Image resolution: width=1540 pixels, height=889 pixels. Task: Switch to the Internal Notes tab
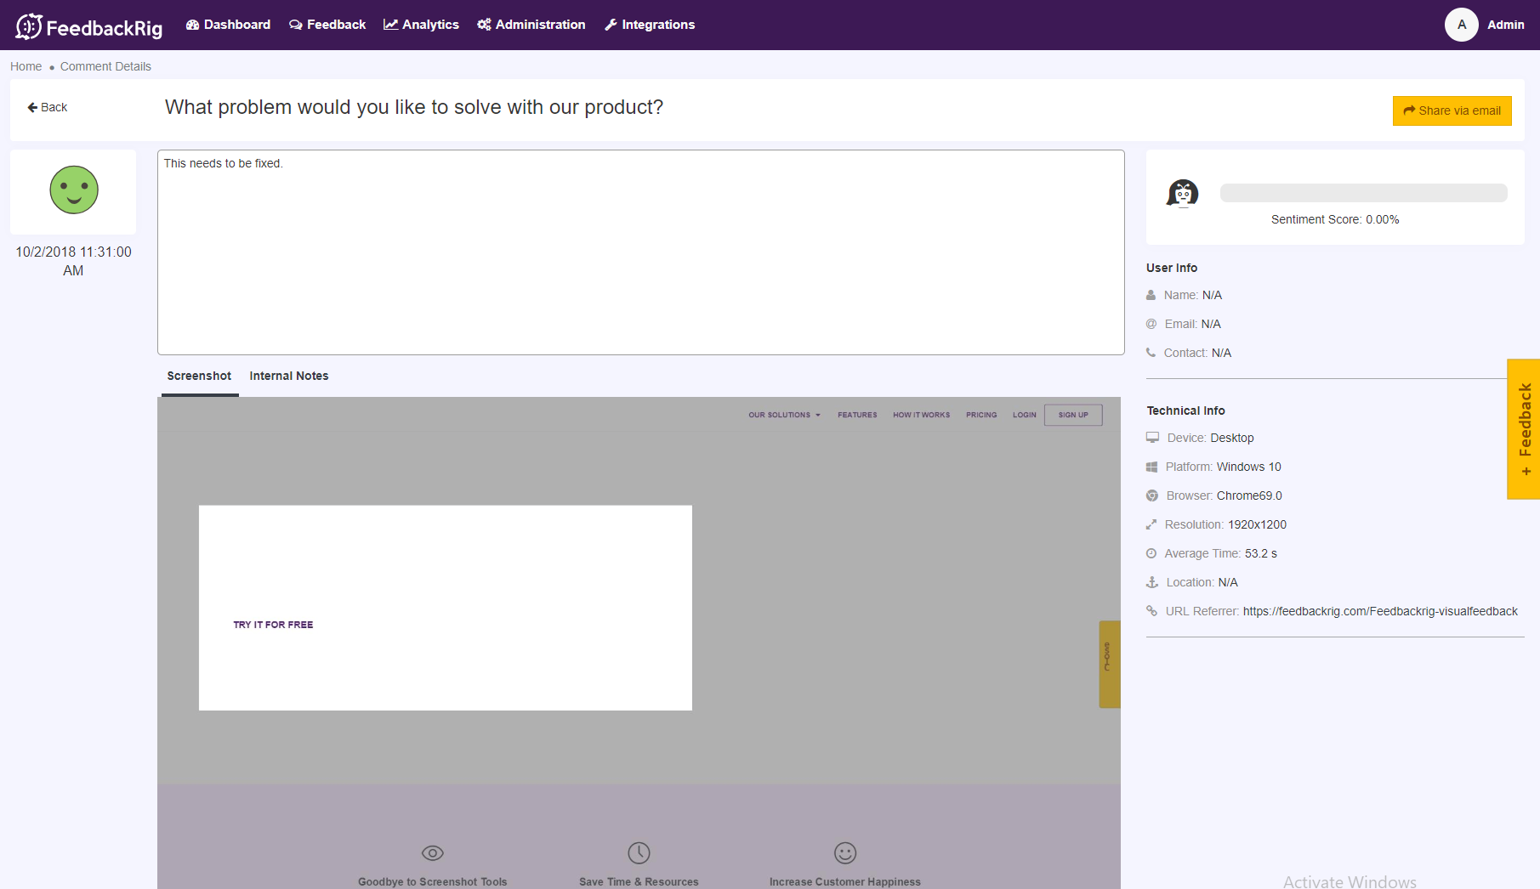[x=289, y=376]
